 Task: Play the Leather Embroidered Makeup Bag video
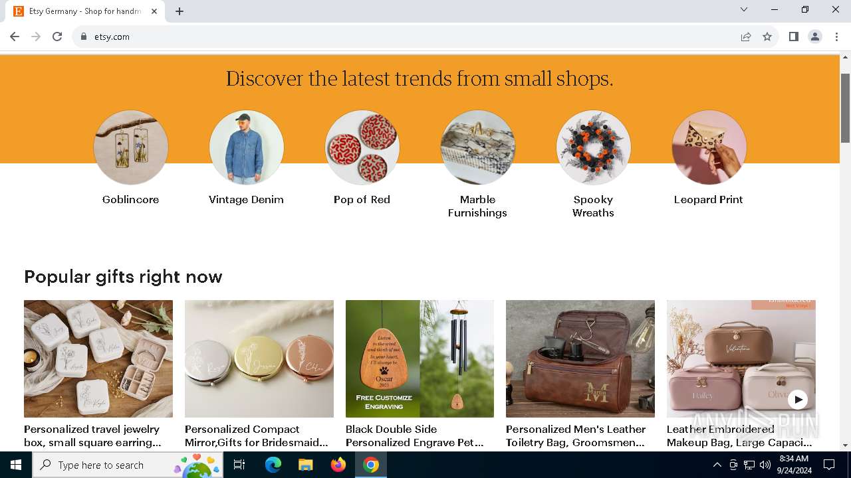[x=798, y=400]
